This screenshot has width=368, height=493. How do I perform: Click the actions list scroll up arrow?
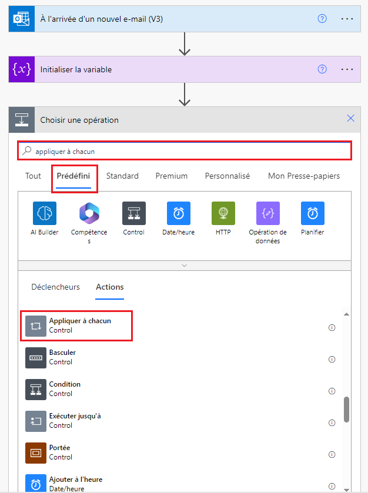coord(346,314)
